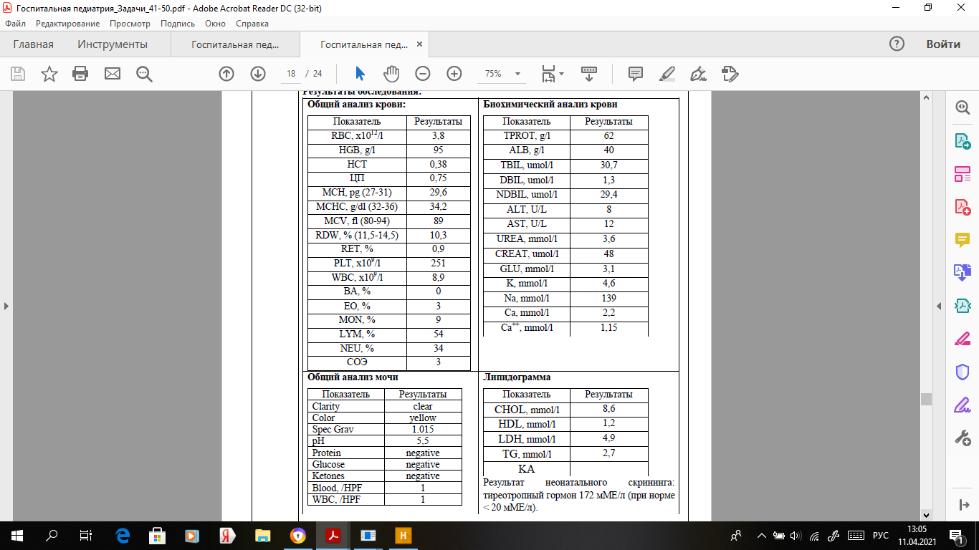Viewport: 979px width, 550px height.
Task: Open Protect shield tool in sidebar
Action: [x=962, y=372]
